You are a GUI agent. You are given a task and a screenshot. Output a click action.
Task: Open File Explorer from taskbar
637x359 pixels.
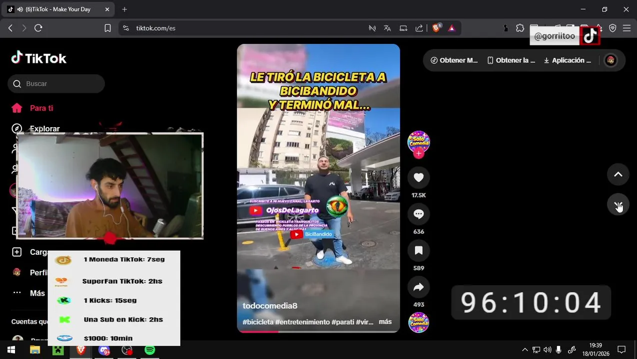(34, 350)
